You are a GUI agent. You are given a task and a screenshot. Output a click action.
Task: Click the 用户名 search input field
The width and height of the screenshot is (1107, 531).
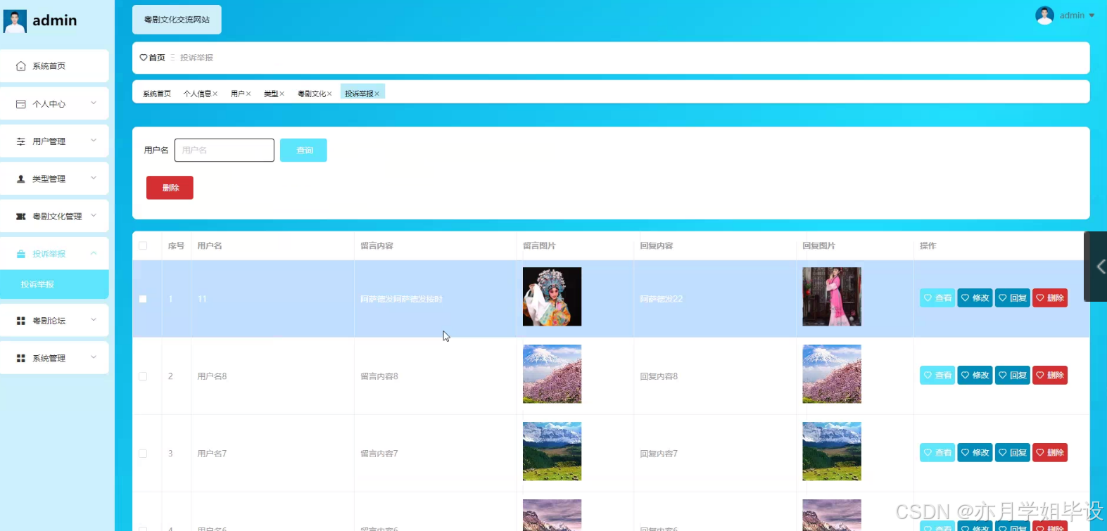coord(224,151)
